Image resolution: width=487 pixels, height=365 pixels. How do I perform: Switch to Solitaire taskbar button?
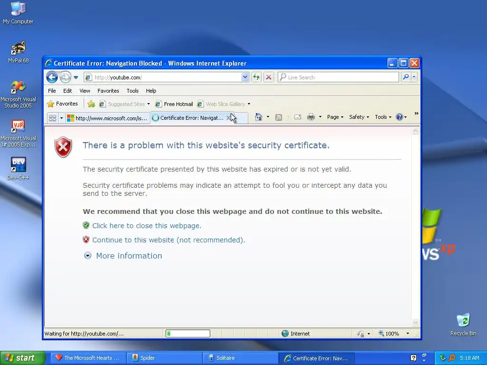pos(241,358)
